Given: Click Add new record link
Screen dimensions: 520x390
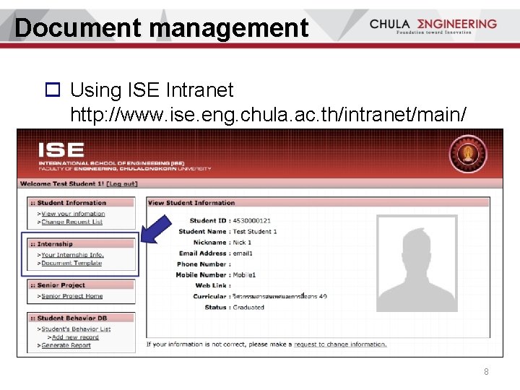Looking at the screenshot, I should (x=75, y=337).
